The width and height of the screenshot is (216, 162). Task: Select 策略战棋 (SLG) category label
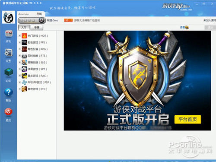point(38,62)
